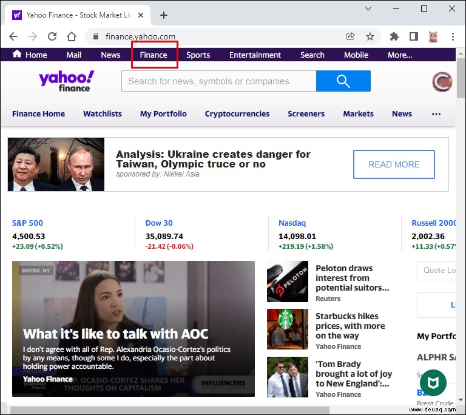466x415 pixels.
Task: Click the blue magnifier search button
Action: [343, 81]
